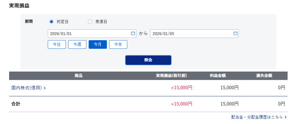Choose the 今月 period button
293x124 pixels.
(98, 44)
